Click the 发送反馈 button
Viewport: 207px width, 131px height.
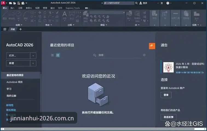168,117
